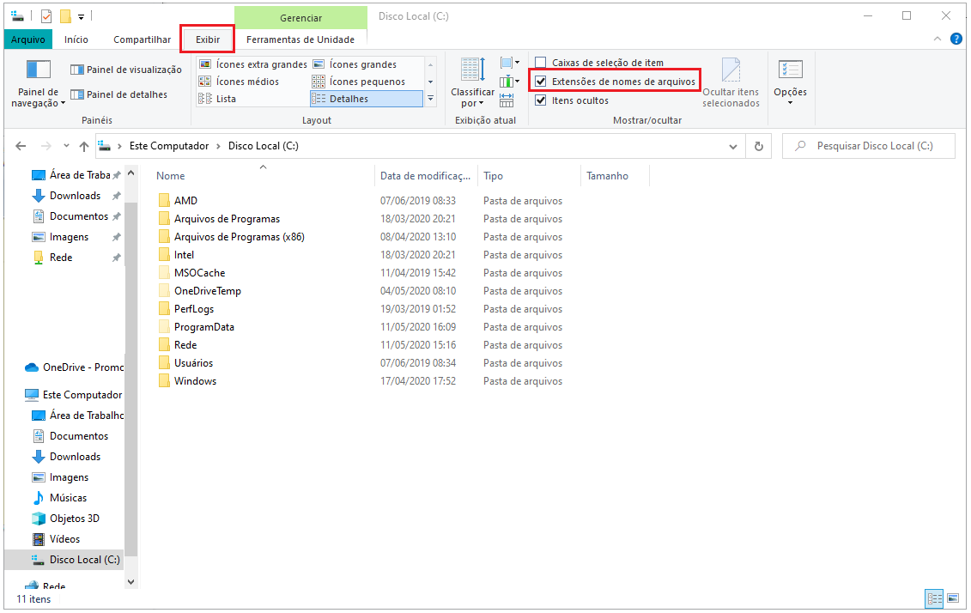
Task: Click the Pesquisar Disco Local search box
Action: [868, 146]
